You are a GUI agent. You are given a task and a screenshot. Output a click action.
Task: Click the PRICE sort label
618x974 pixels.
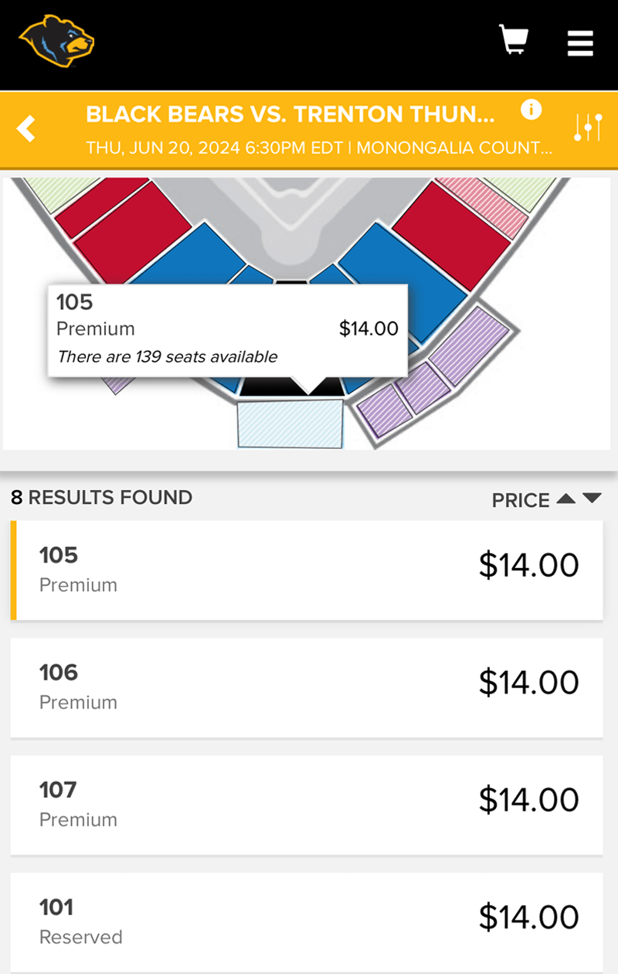point(521,500)
